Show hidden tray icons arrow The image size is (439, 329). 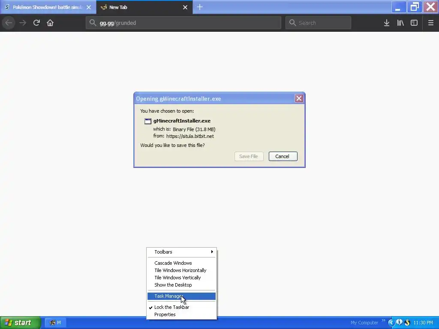tap(391, 323)
